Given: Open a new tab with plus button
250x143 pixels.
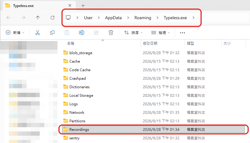Looking at the screenshot, I should (x=83, y=6).
